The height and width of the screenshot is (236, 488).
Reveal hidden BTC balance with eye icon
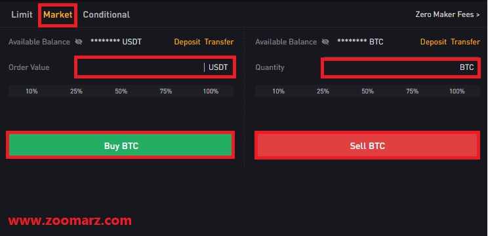click(325, 42)
